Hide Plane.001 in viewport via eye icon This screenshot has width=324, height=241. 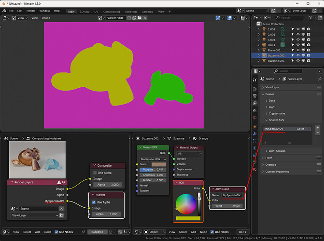[x=298, y=50]
